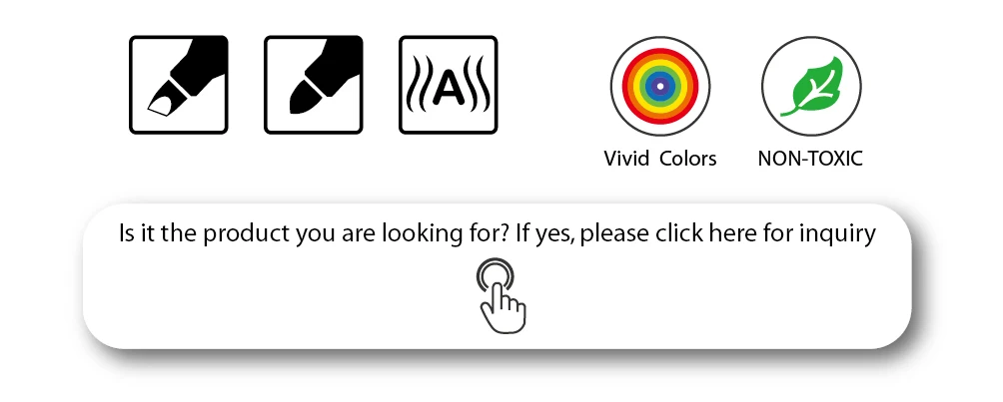Tap the pointing hand click icon
This screenshot has width=1003, height=402.
pos(502,295)
